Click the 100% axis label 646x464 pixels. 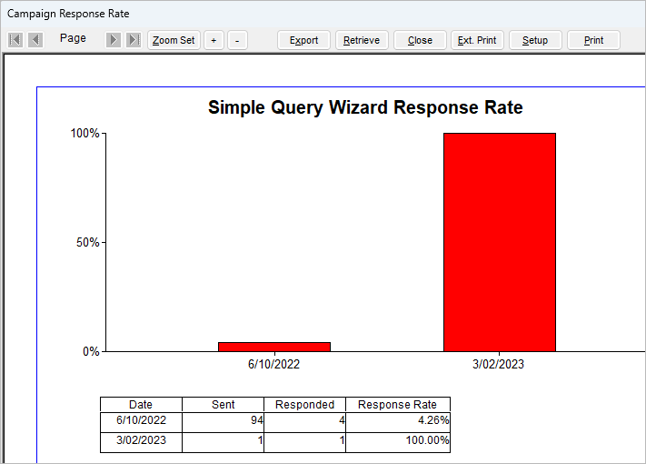click(x=84, y=133)
